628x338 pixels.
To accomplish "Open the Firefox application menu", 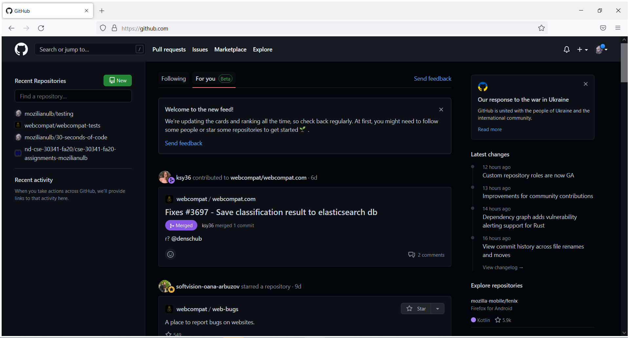I will 618,28.
